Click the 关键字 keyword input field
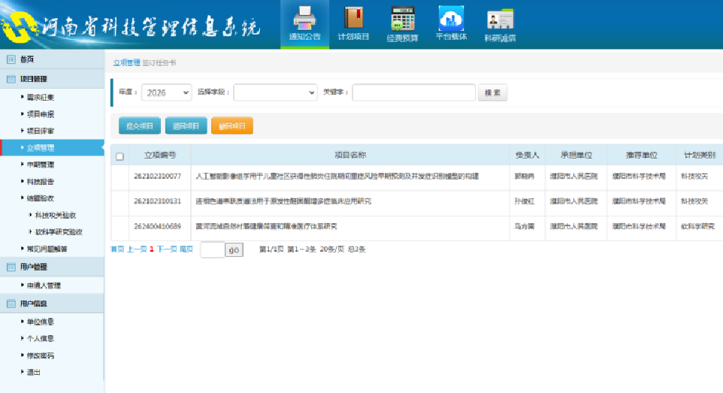Screen dimensions: 723x393 click(x=413, y=92)
